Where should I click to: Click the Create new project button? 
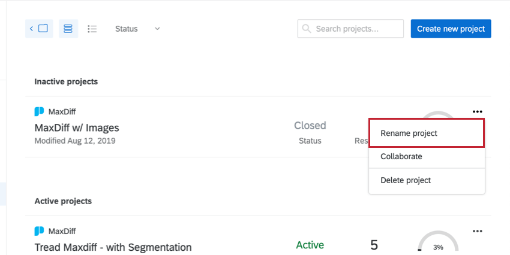451,29
